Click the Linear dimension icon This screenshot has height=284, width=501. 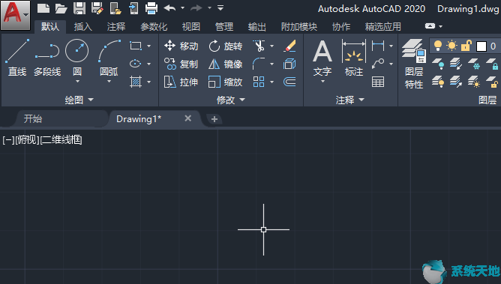pos(378,46)
